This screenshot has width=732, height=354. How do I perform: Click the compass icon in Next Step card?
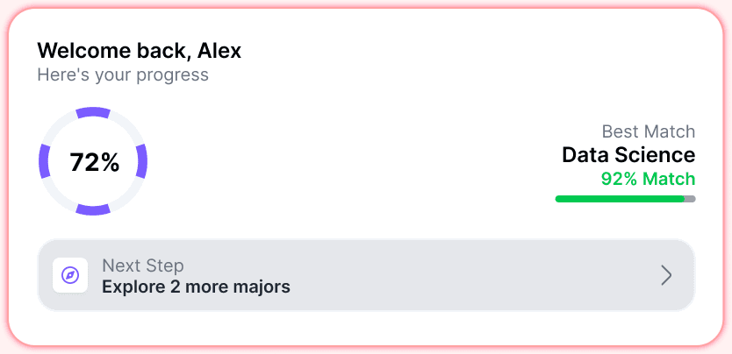tap(70, 275)
